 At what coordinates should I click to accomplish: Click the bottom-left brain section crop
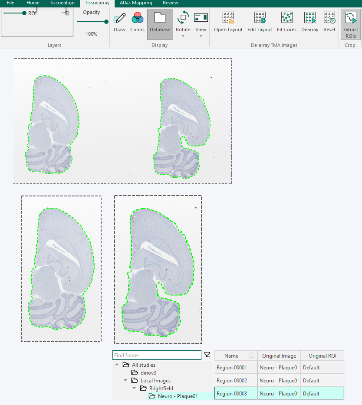click(x=61, y=269)
